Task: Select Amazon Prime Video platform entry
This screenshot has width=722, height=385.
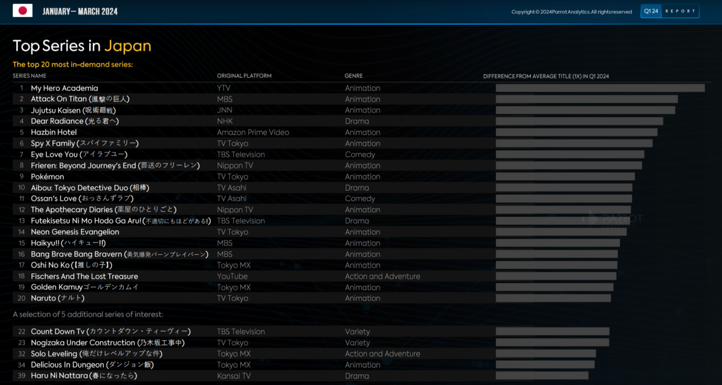Action: [253, 132]
